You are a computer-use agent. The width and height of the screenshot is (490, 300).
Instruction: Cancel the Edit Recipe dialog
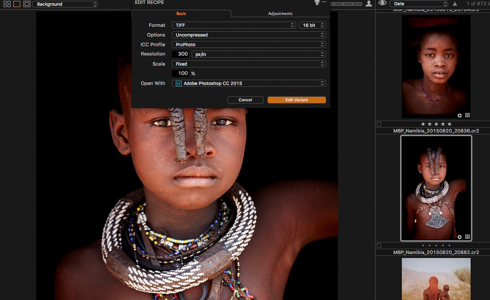click(x=245, y=100)
